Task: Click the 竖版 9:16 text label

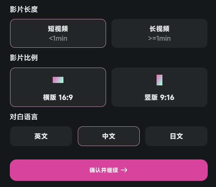Action: pos(159,98)
